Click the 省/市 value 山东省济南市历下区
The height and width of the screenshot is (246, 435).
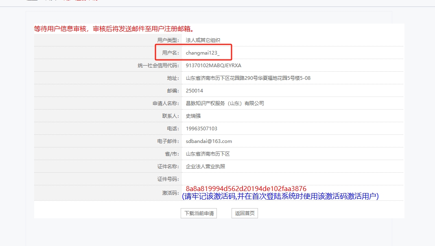208,154
